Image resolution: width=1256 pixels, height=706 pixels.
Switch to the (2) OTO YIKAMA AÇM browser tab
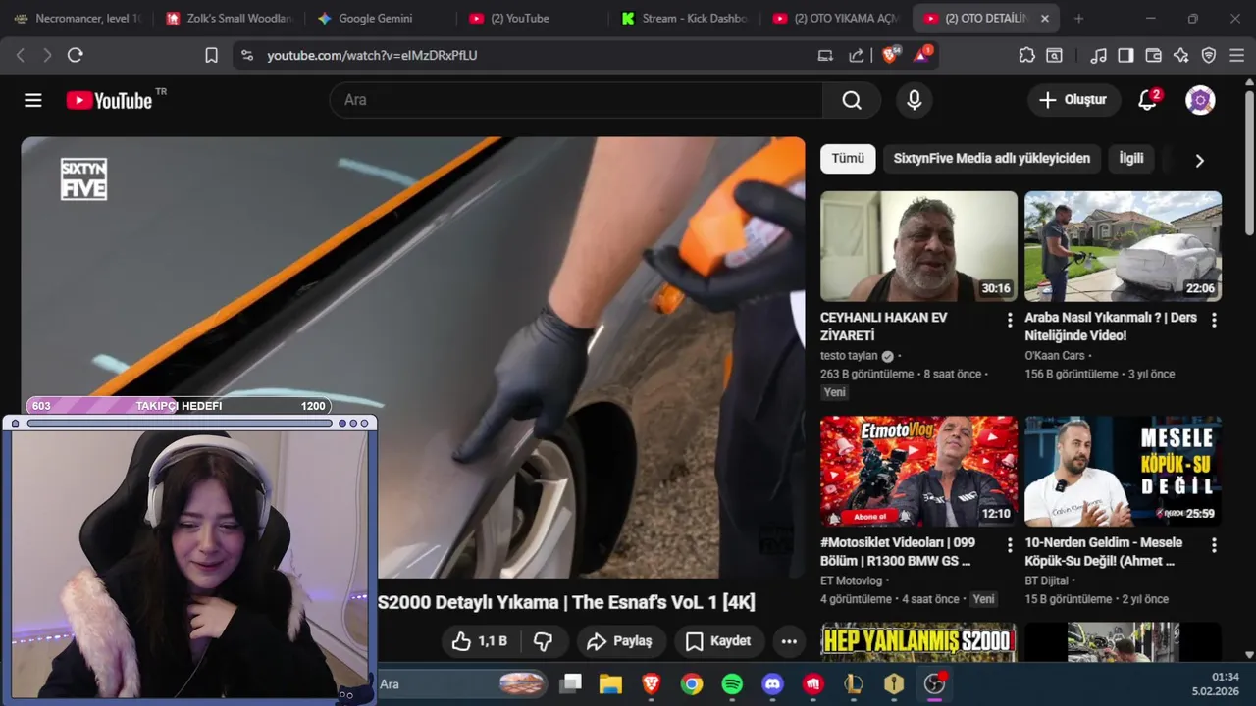point(834,19)
